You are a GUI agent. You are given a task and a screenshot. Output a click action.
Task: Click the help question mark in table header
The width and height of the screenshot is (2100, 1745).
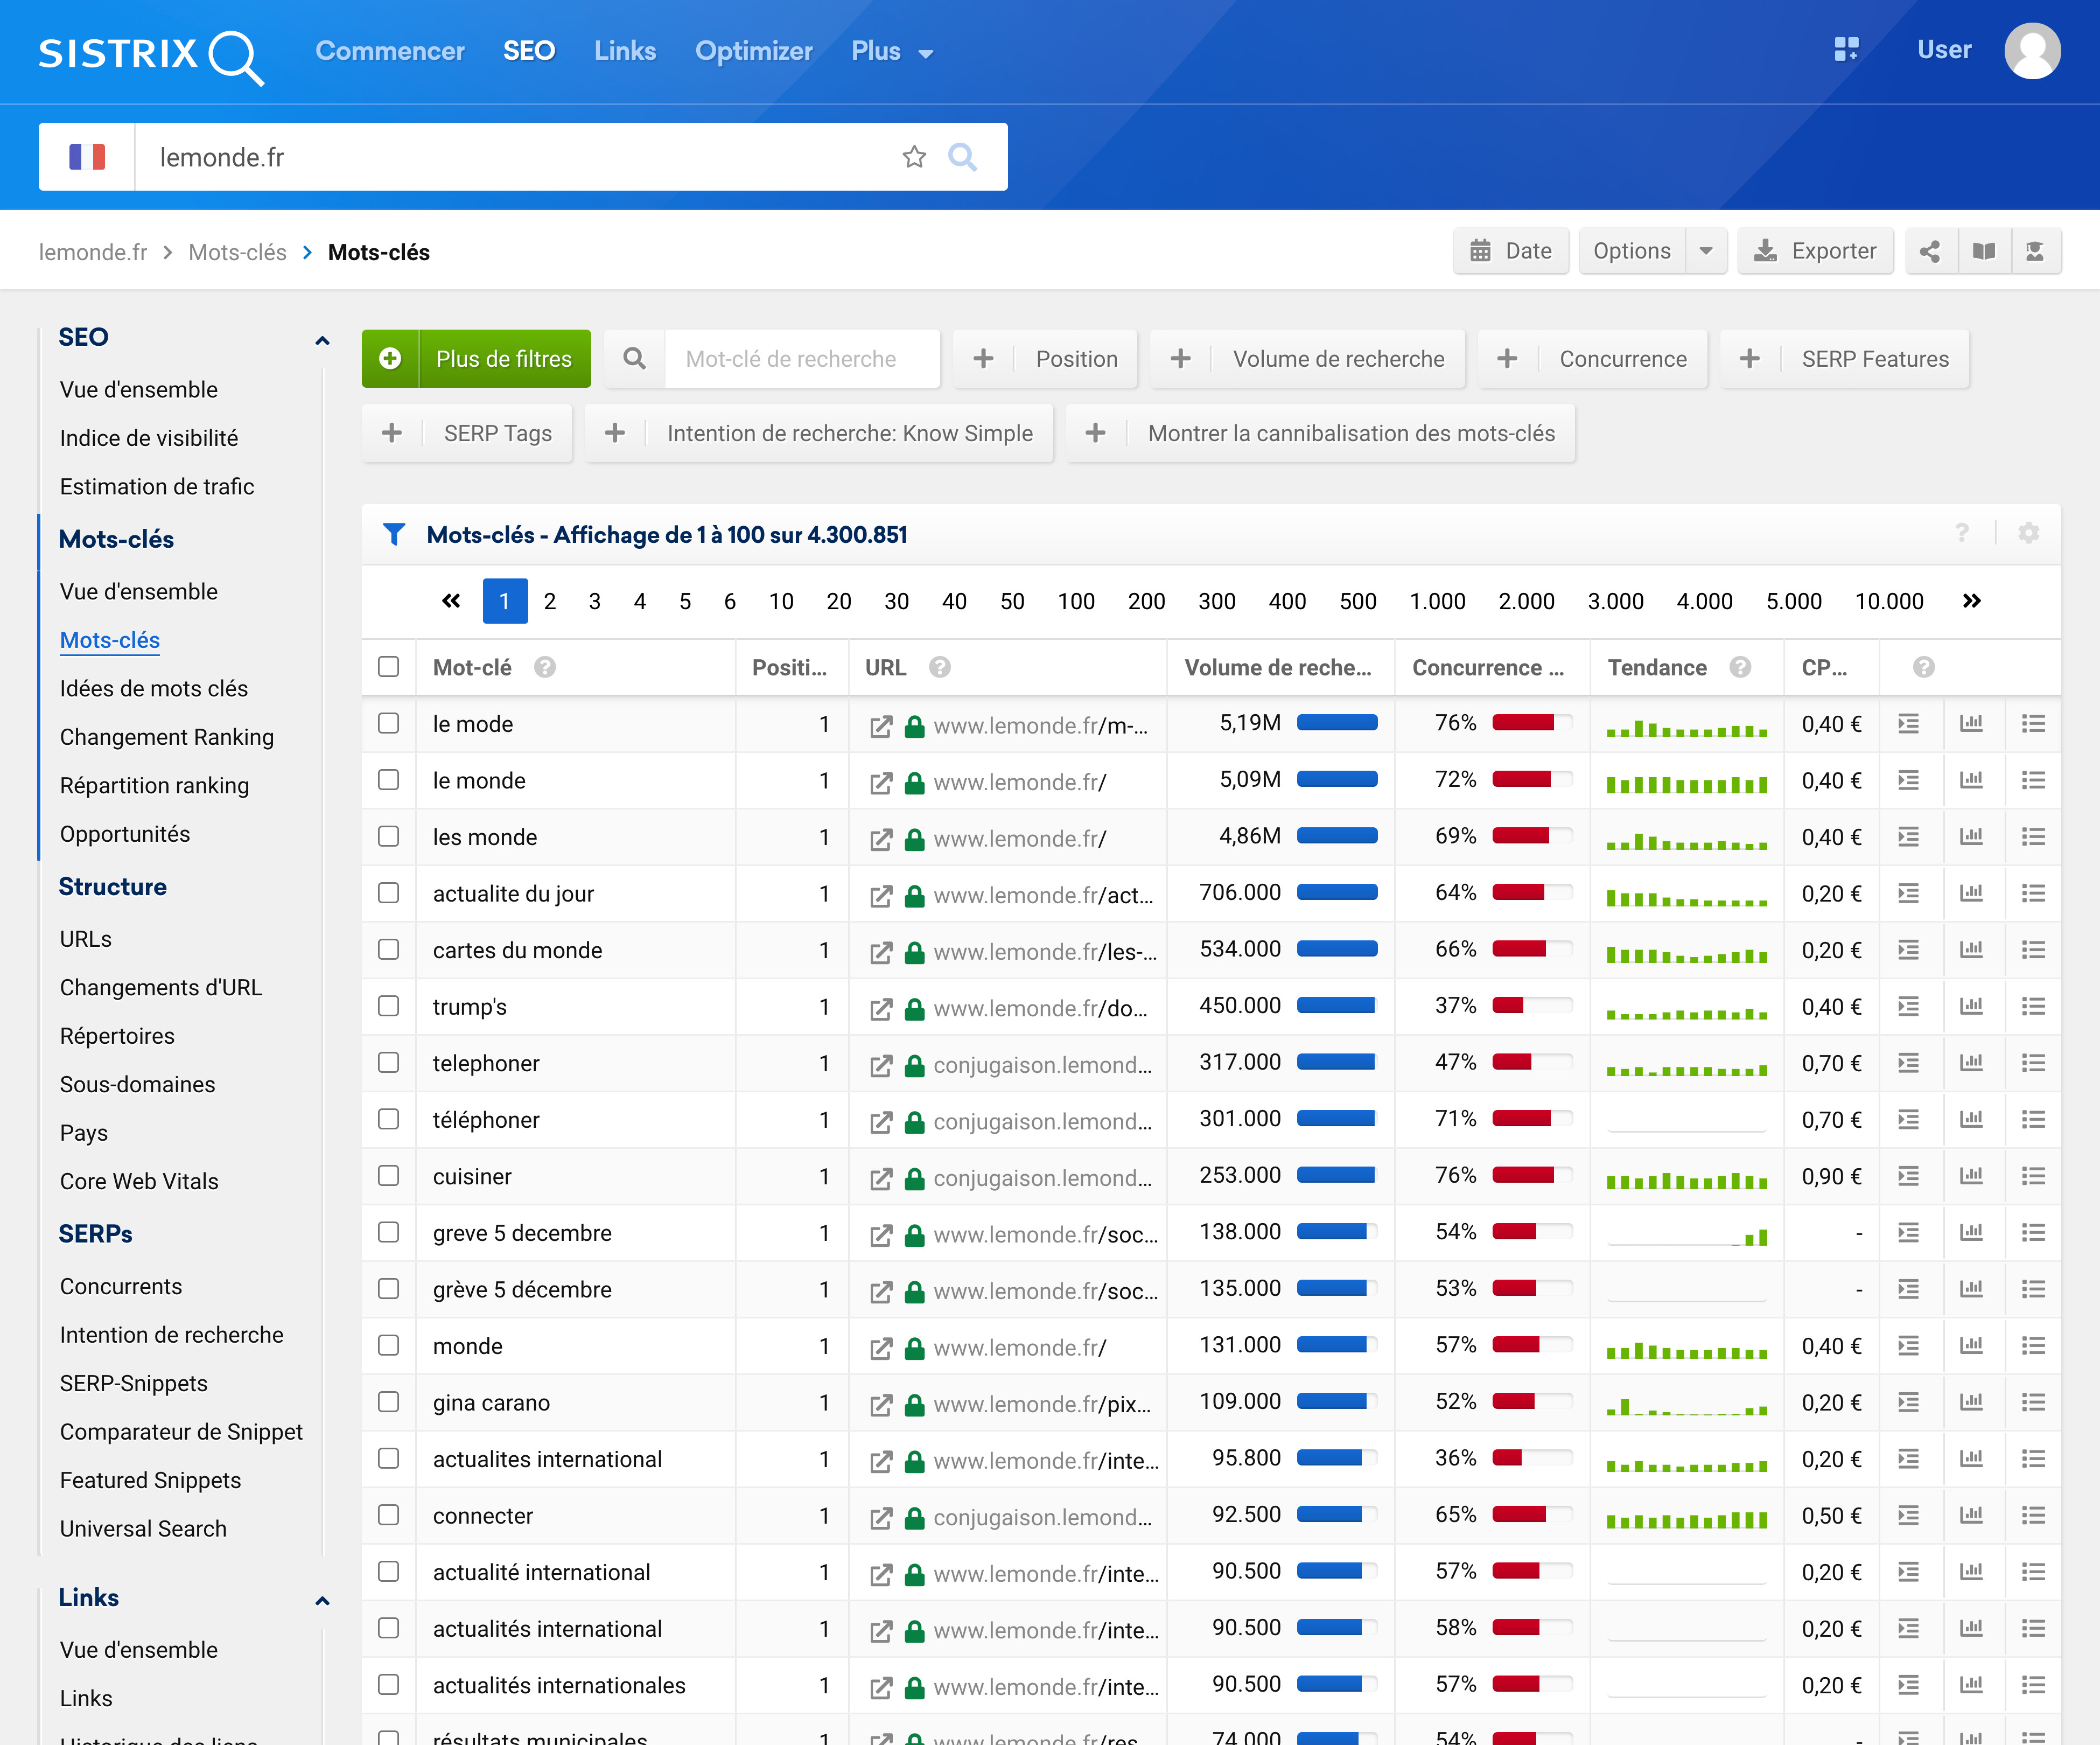coord(1962,533)
